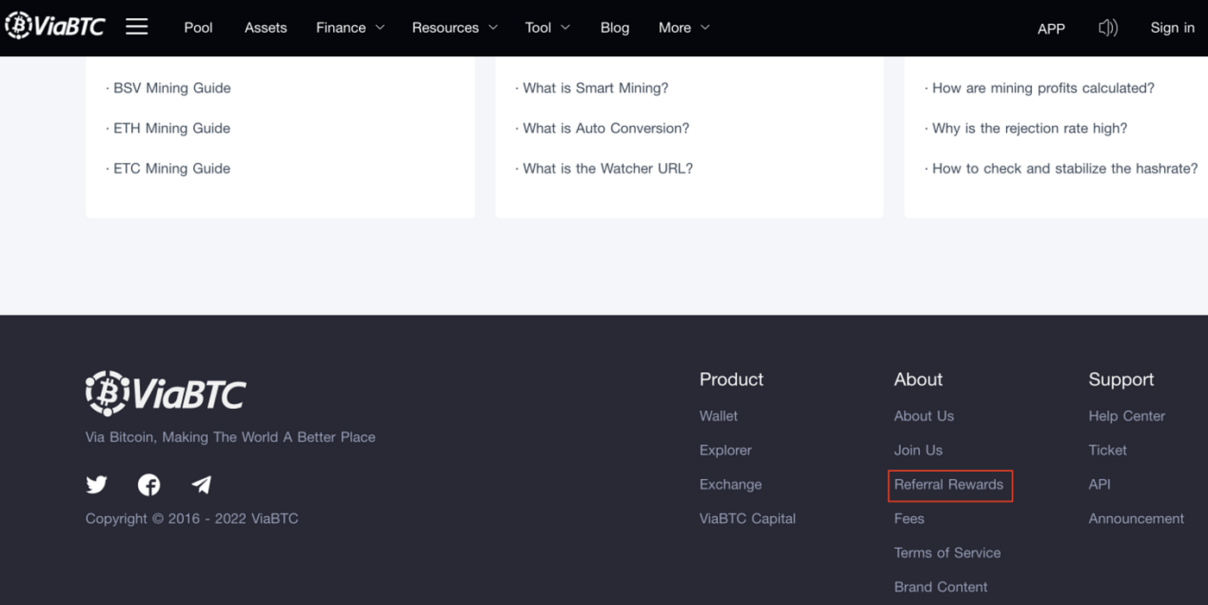Screen dimensions: 1208x605
Task: Click the speaker announcement icon
Action: coord(1108,28)
